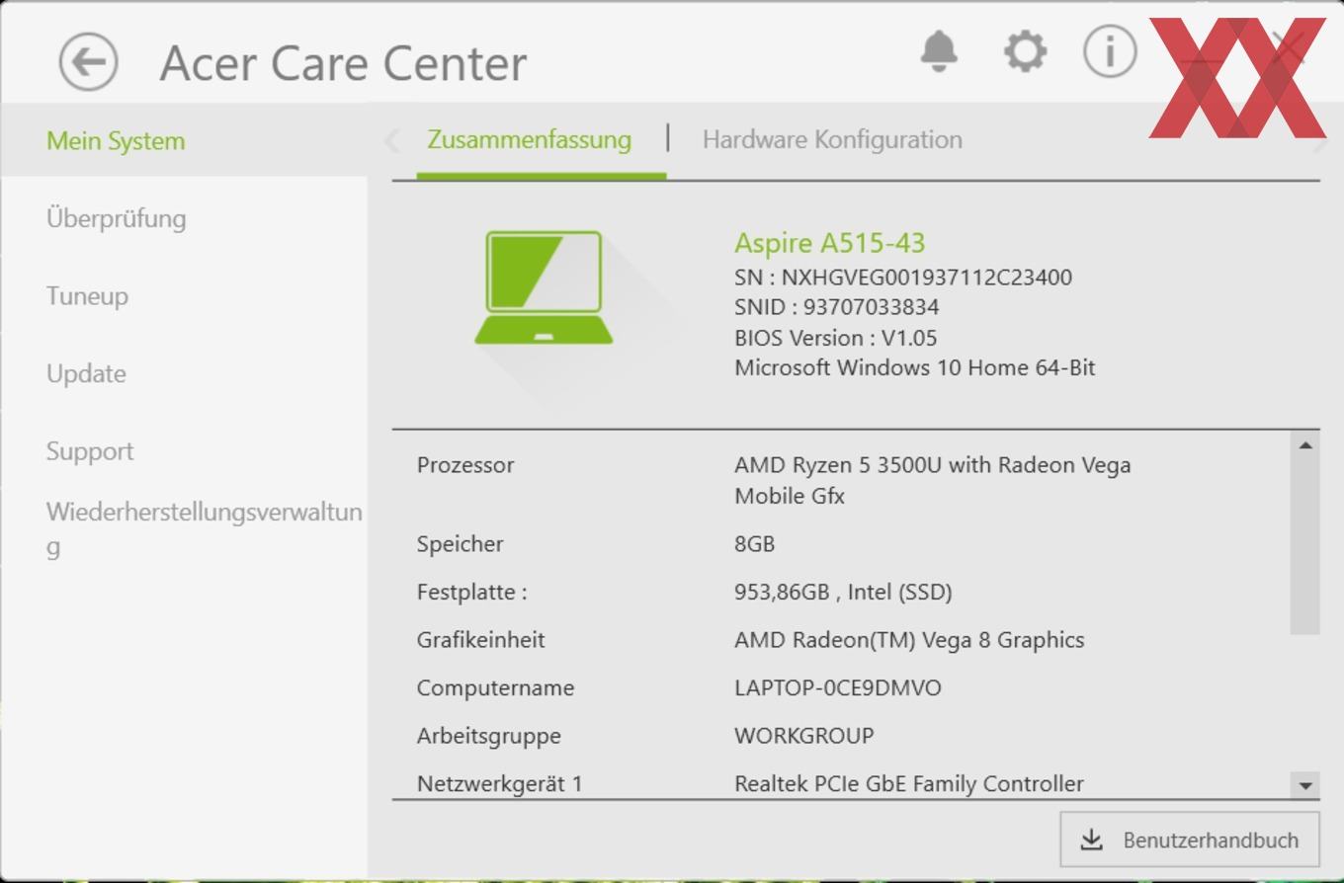Click the Prozessor label
Image resolution: width=1344 pixels, height=883 pixels.
[464, 465]
